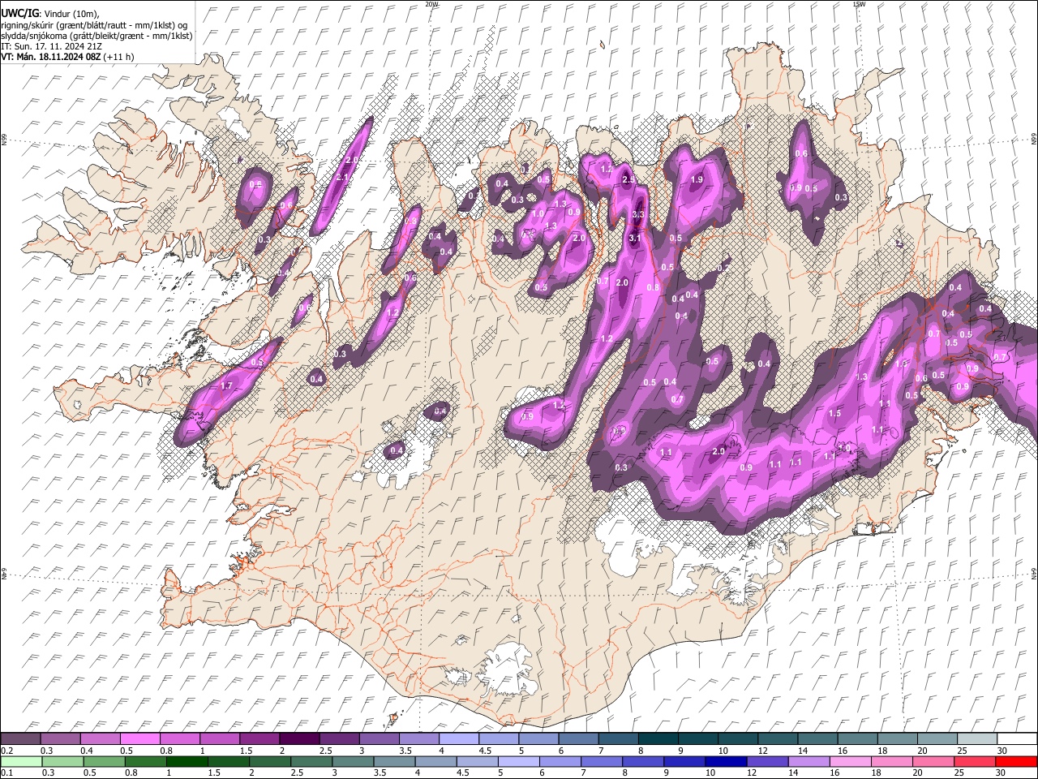Select the violet 14–16 rain legend swatch
The height and width of the screenshot is (779, 1038).
tap(809, 761)
